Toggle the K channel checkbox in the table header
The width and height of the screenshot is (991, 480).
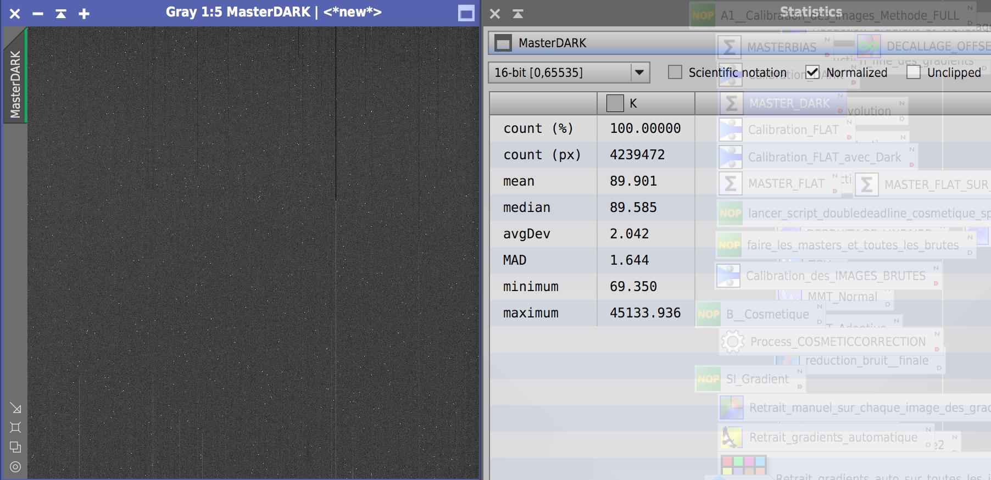[615, 103]
